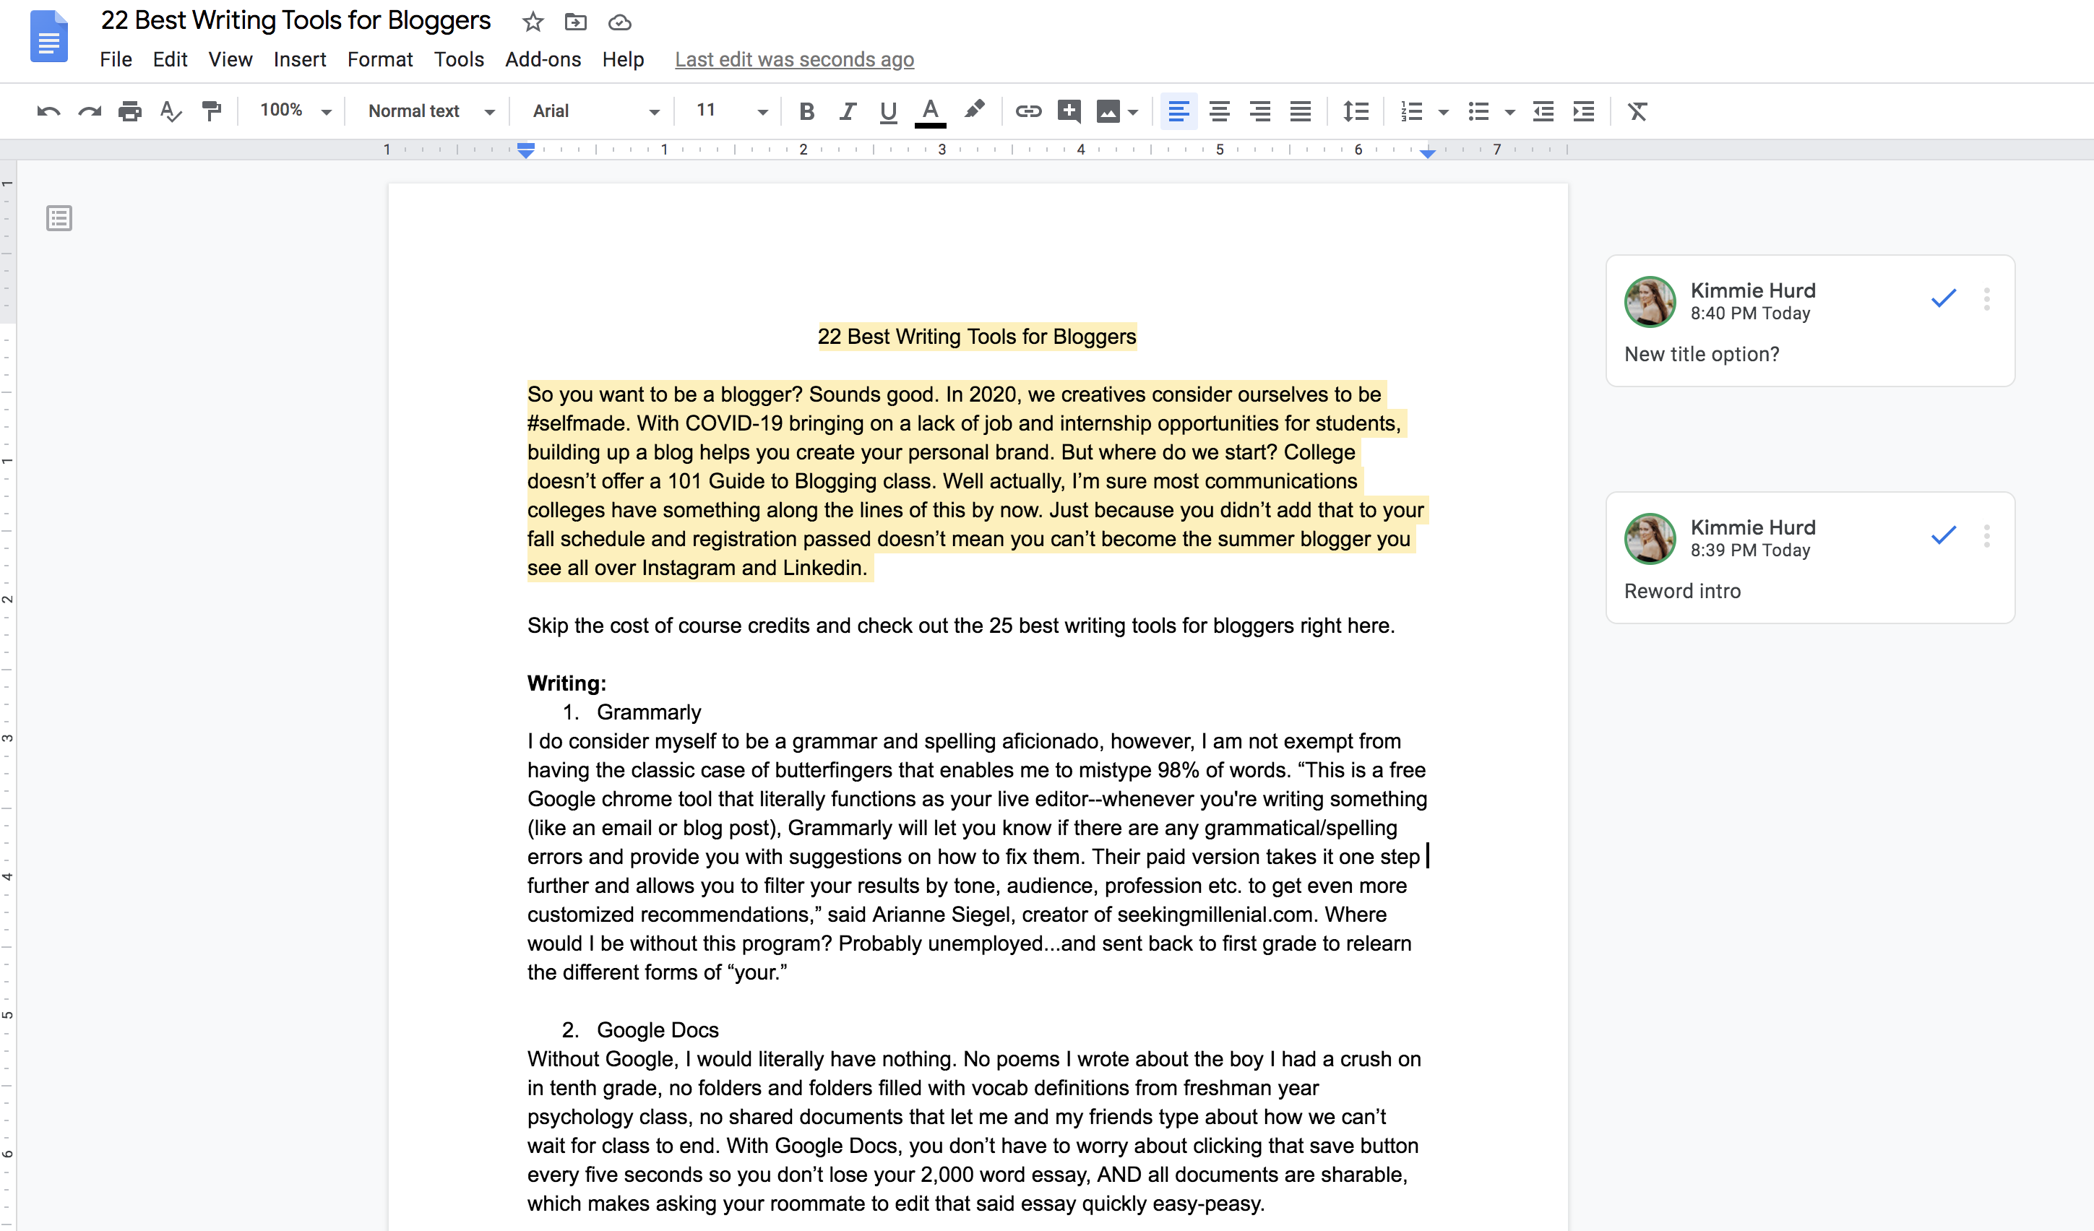2094x1231 pixels.
Task: Toggle underline formatting
Action: 887,111
